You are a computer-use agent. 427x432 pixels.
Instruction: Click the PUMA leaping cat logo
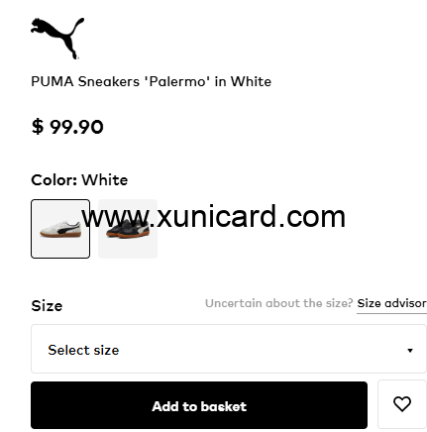(x=57, y=39)
